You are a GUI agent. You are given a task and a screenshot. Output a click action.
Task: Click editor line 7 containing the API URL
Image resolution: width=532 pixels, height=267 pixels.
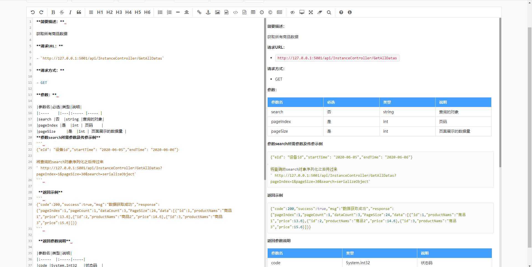(x=100, y=58)
